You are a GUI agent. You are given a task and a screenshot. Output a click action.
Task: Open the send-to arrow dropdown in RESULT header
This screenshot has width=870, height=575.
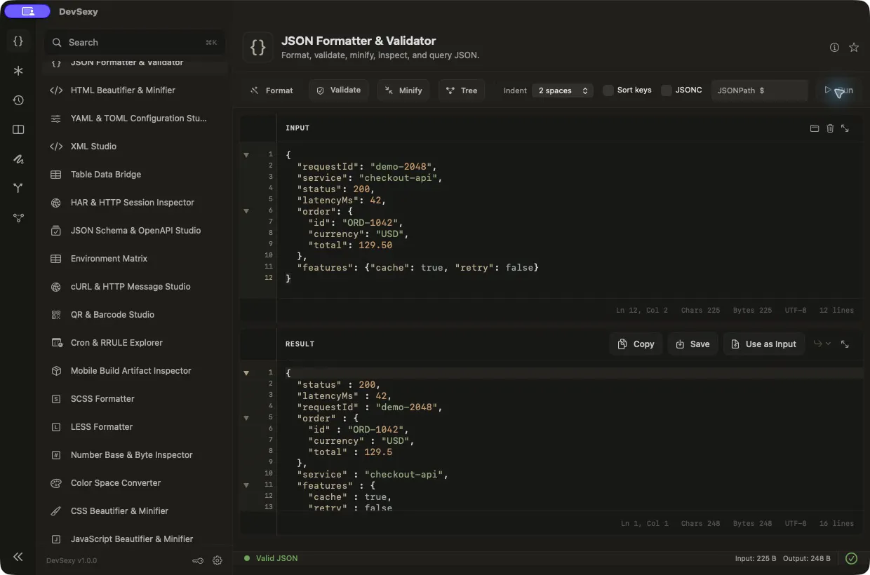(x=822, y=344)
